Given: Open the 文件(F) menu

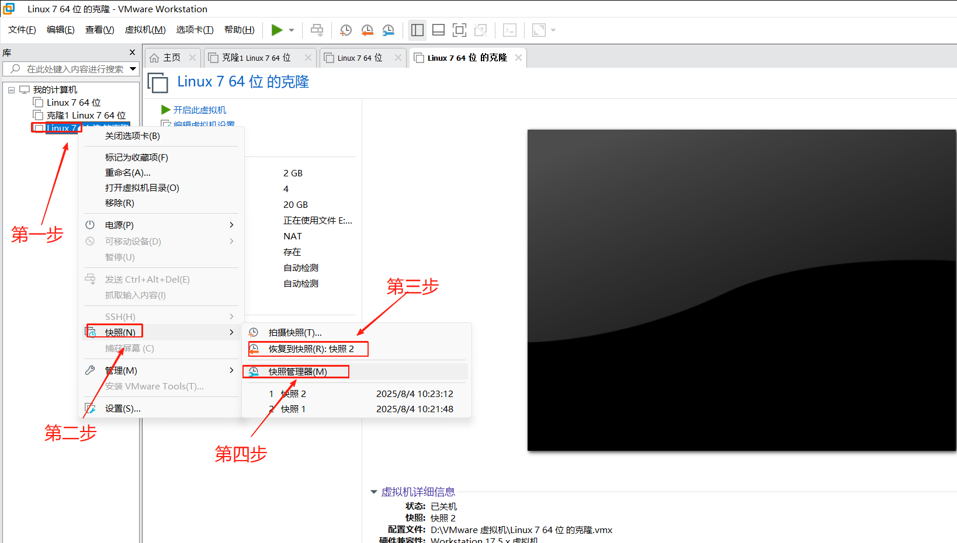Looking at the screenshot, I should click(22, 30).
